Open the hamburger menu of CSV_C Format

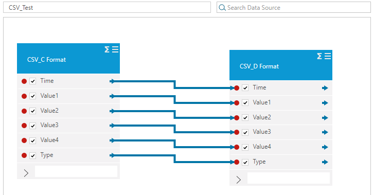115,49
